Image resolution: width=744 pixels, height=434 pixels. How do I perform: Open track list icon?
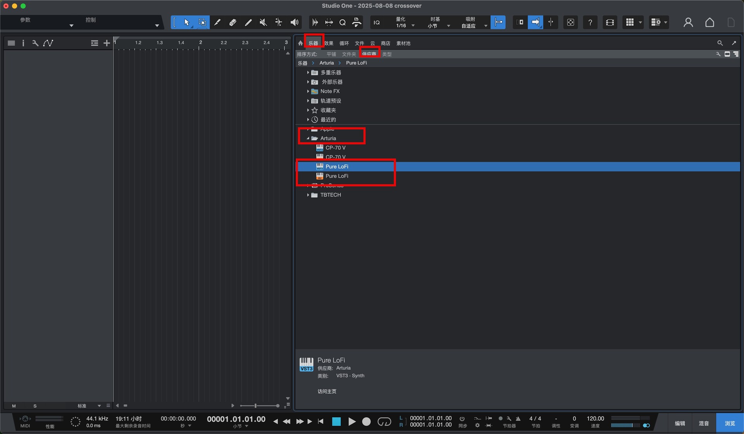[x=11, y=43]
